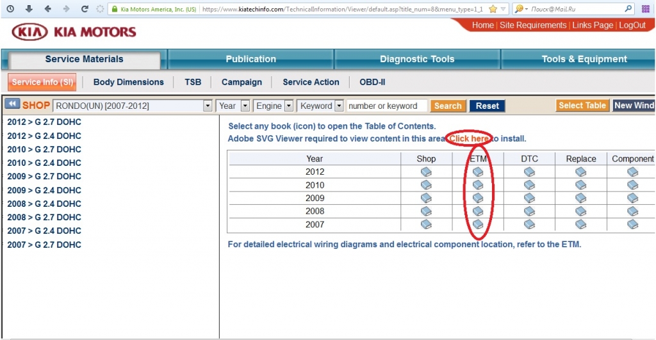Switch to the Publication tab
The image size is (656, 340).
(x=250, y=59)
